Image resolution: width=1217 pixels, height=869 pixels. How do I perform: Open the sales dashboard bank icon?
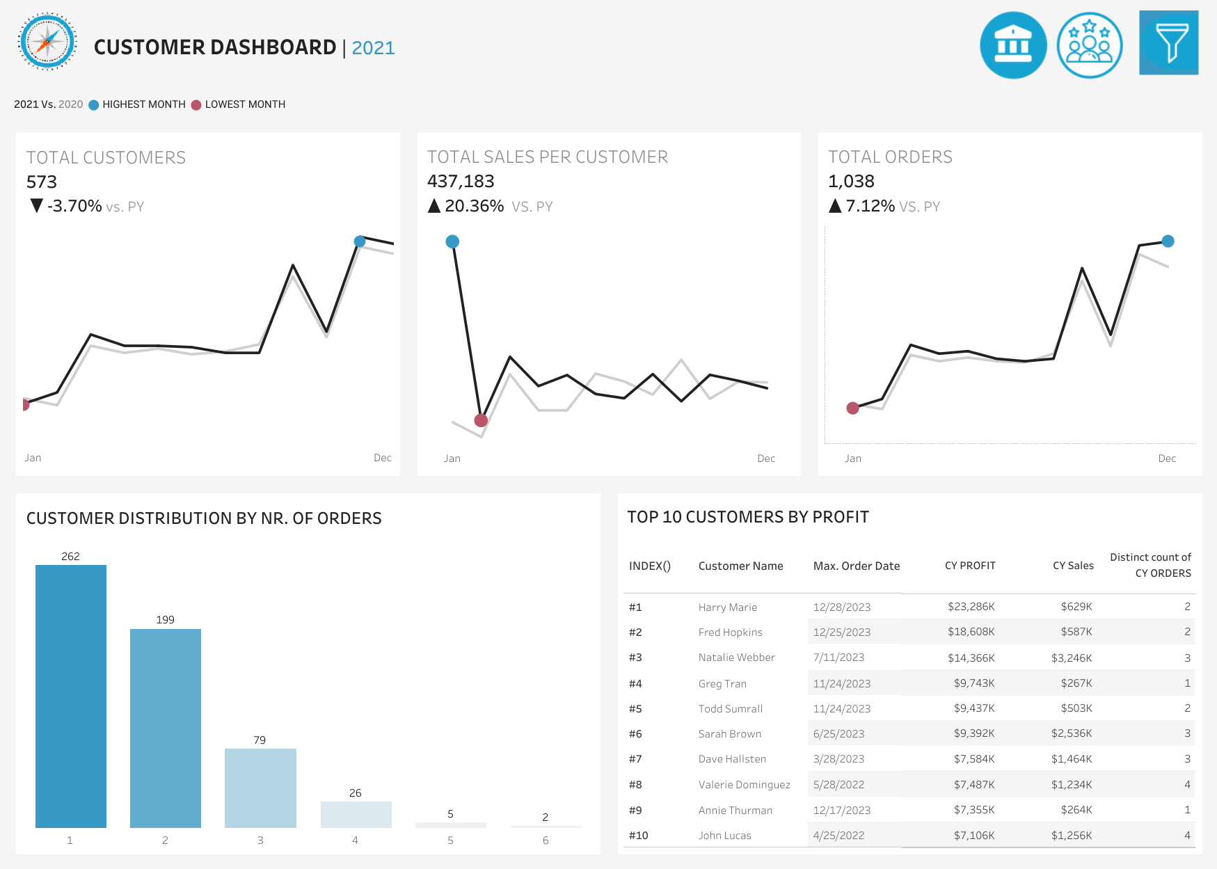pos(1013,45)
